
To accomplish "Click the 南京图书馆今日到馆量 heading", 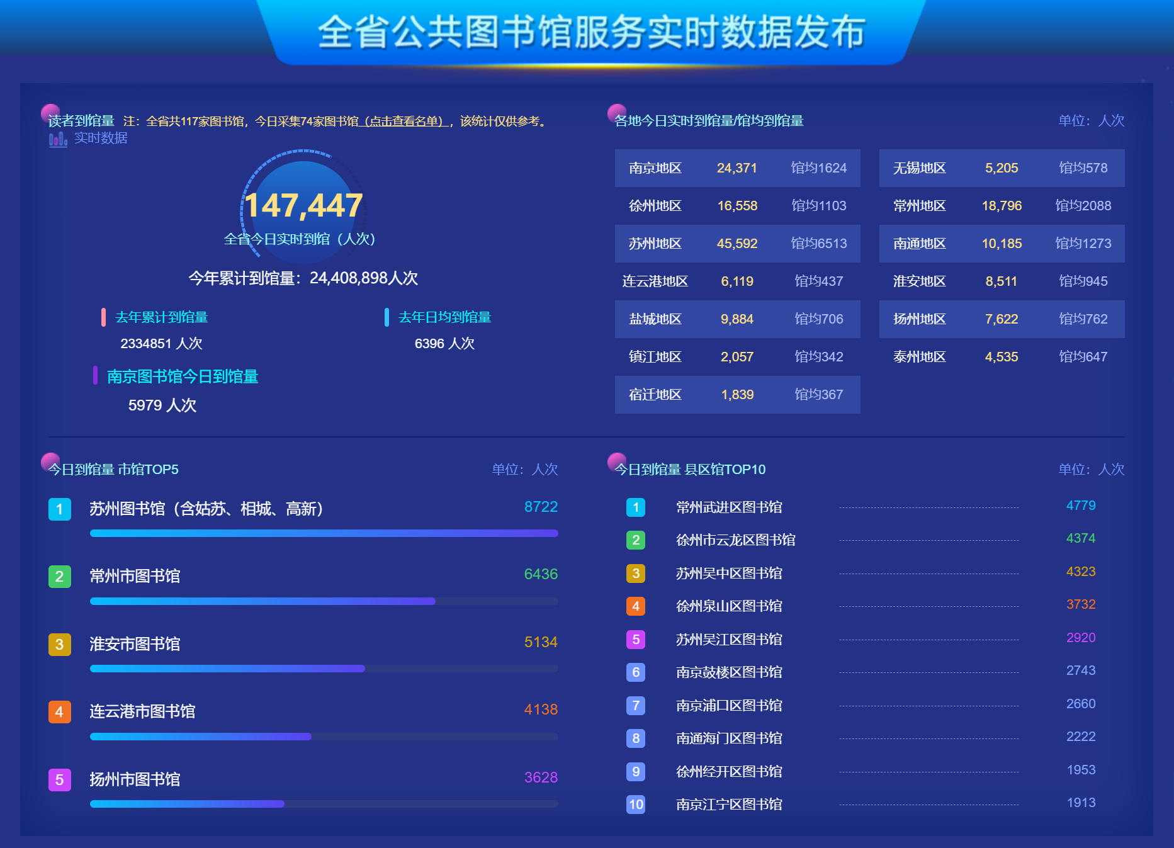I will coord(183,376).
